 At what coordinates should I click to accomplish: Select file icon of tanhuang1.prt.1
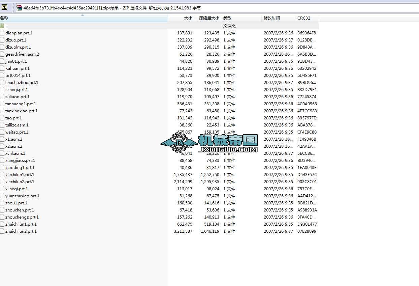2,104
